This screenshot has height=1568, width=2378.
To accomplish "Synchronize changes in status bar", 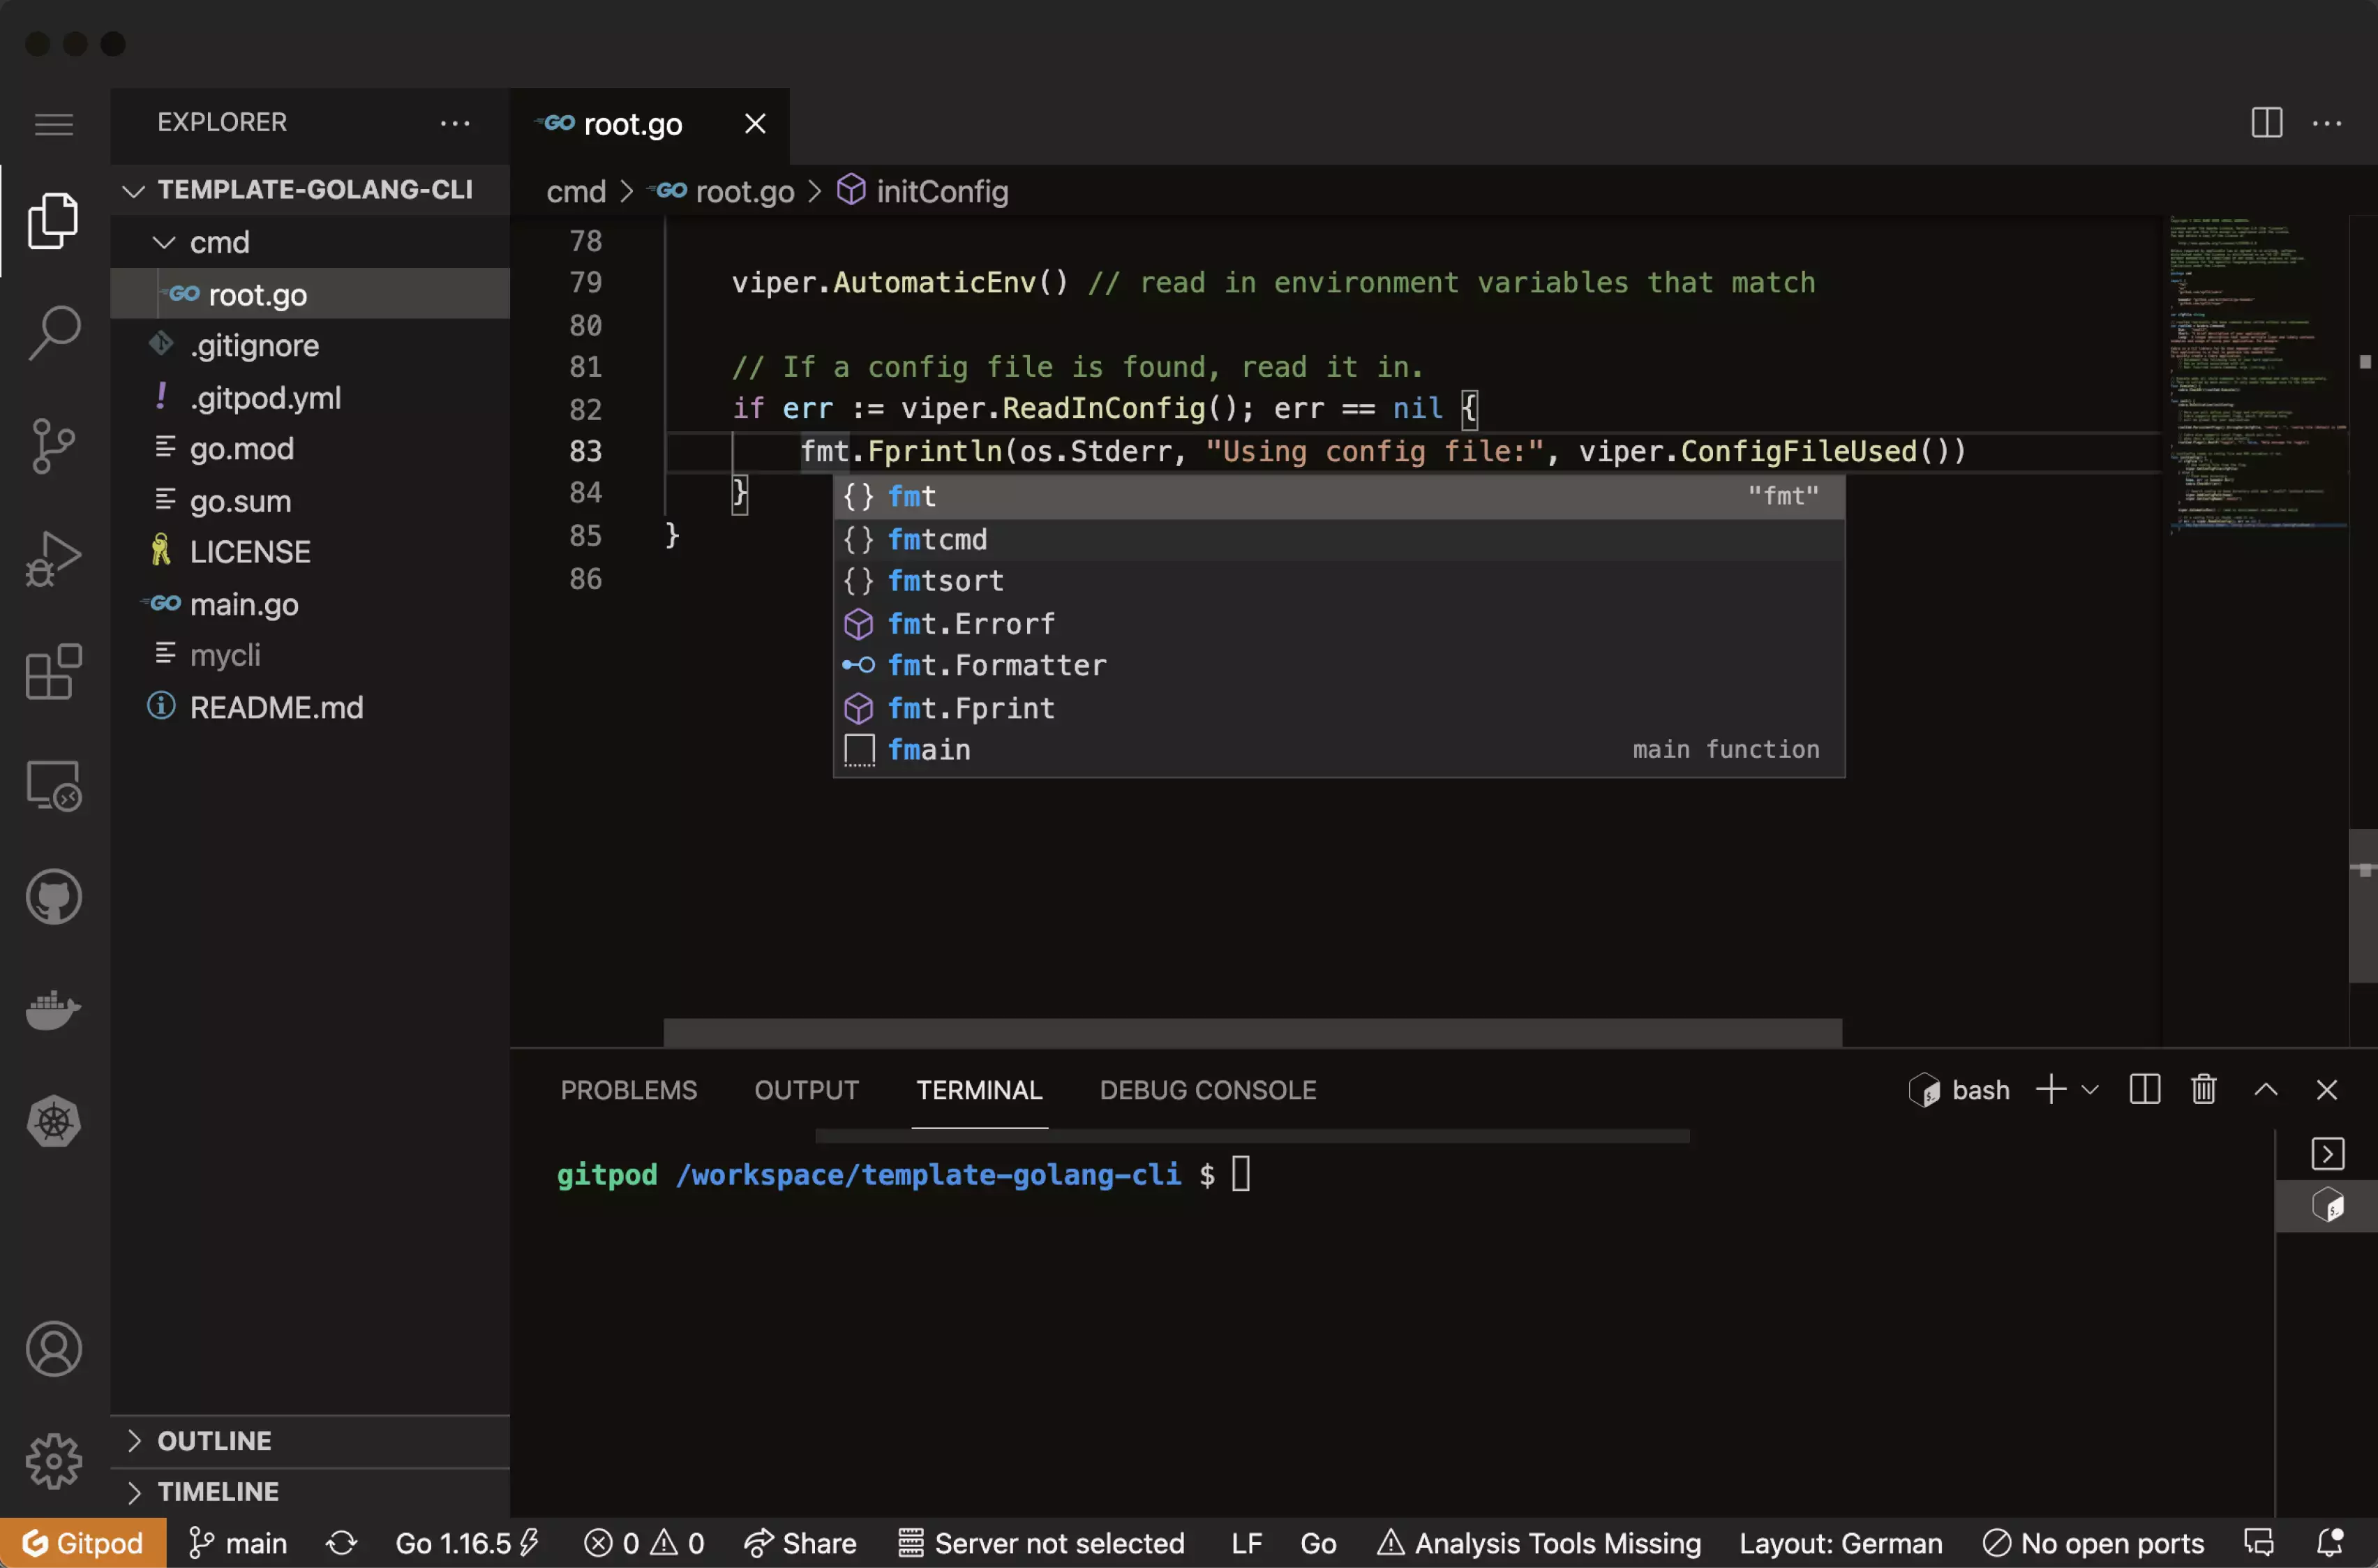I will (341, 1543).
